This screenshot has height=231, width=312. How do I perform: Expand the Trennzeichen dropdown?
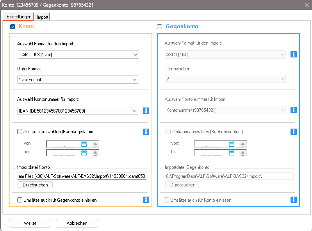pos(225,79)
